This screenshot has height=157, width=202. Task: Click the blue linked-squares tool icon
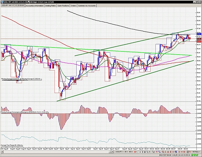click(x=159, y=152)
